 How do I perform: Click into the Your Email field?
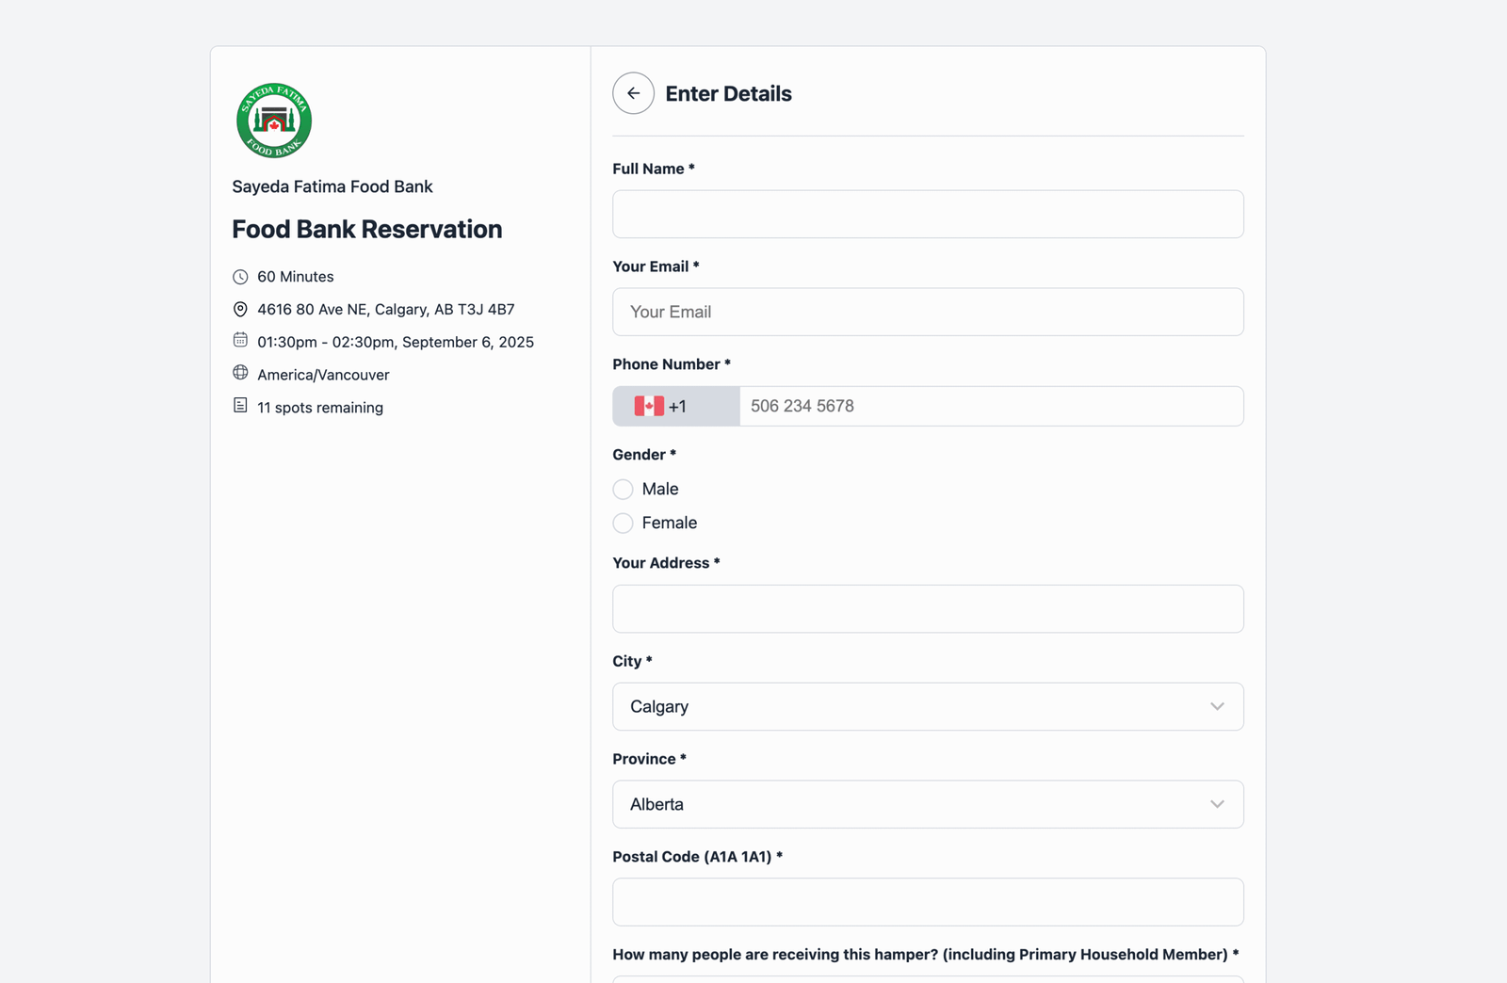(928, 312)
